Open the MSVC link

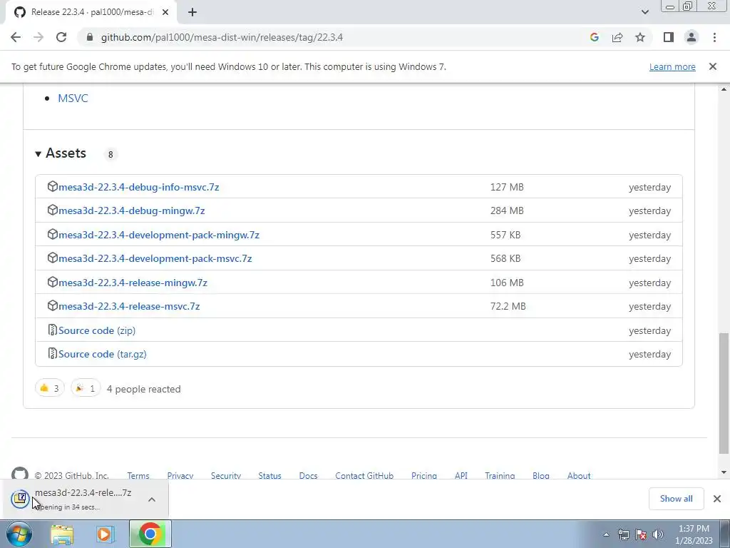(x=73, y=98)
